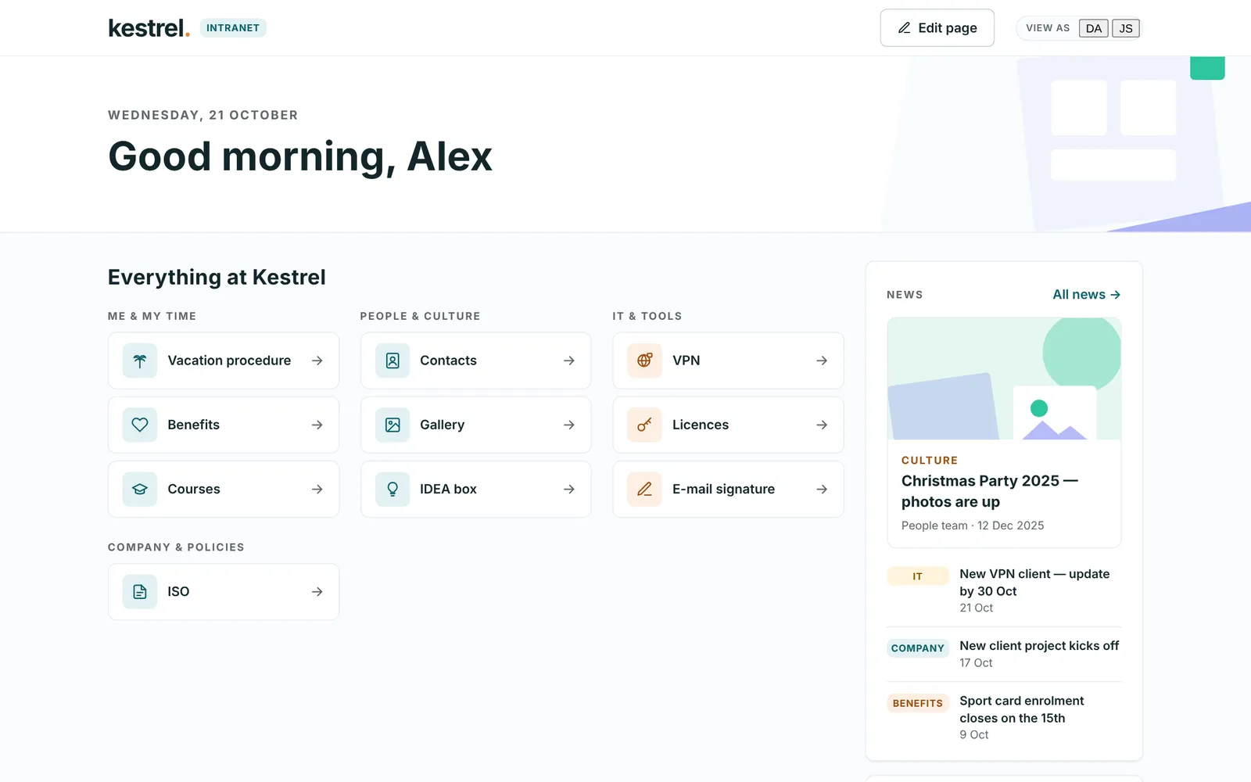
Task: Click the VPN globe lock icon
Action: 645,361
